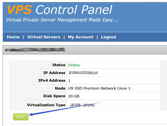
Task: Click the green Online status text
Action: click(x=74, y=65)
